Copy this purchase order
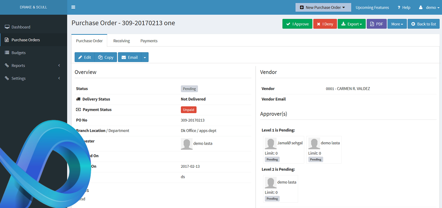The height and width of the screenshot is (208, 442). (106, 57)
